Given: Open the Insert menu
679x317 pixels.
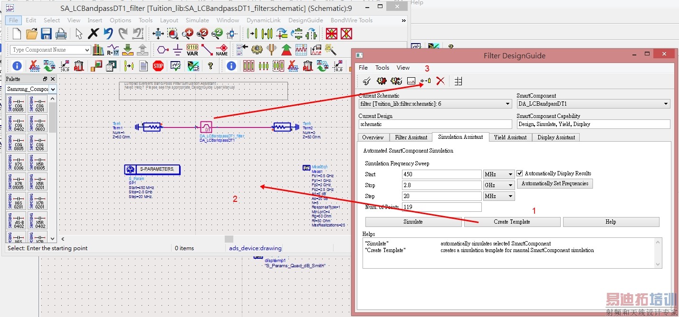Looking at the screenshot, I should click(95, 20).
